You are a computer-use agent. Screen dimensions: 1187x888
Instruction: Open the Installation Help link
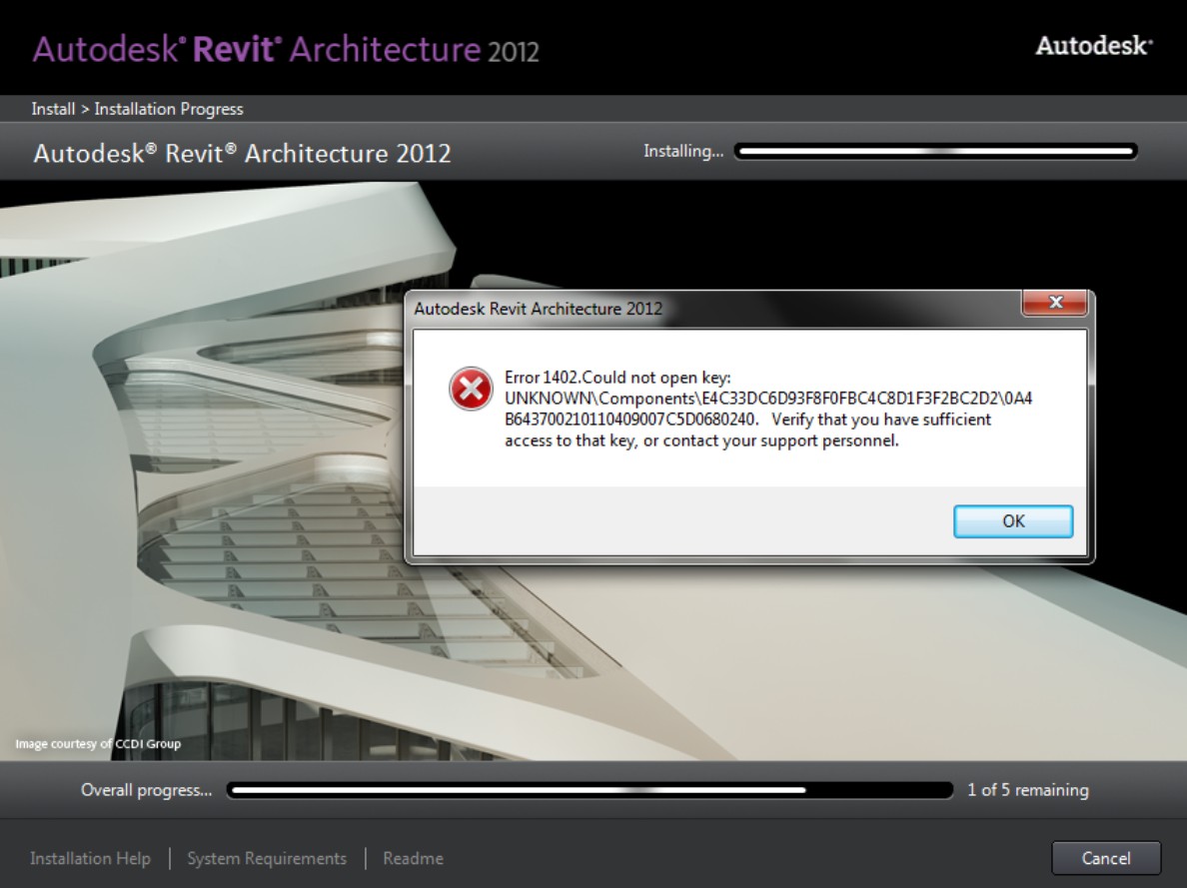(x=90, y=858)
